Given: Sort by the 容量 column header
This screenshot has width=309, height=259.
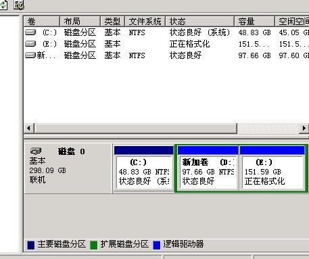Looking at the screenshot, I should 255,22.
